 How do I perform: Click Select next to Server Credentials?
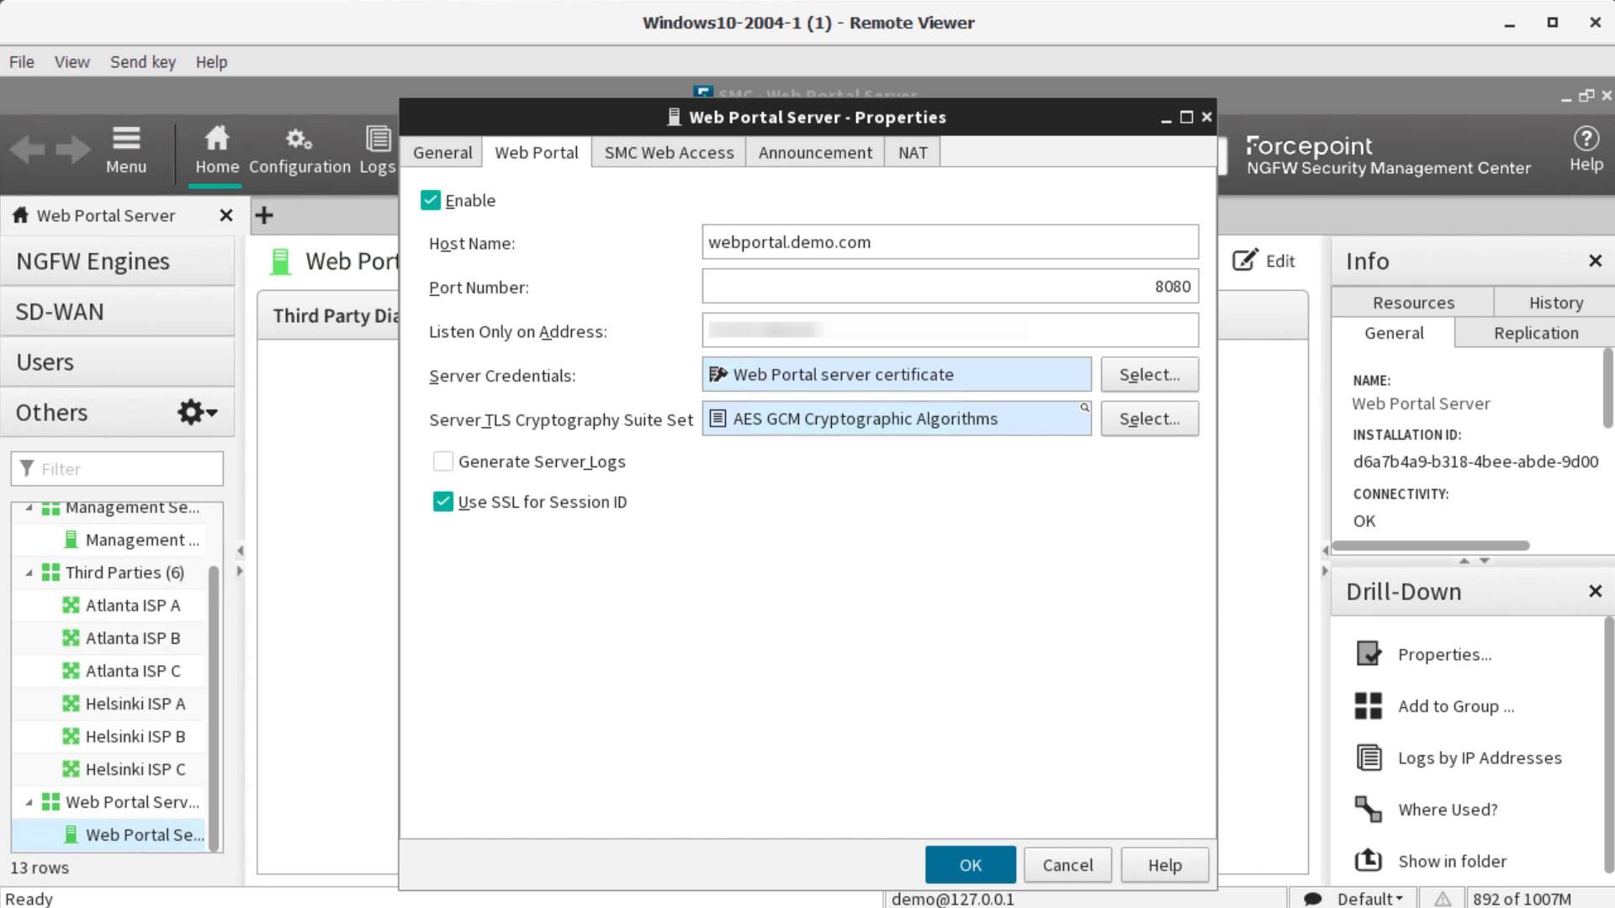click(x=1149, y=375)
